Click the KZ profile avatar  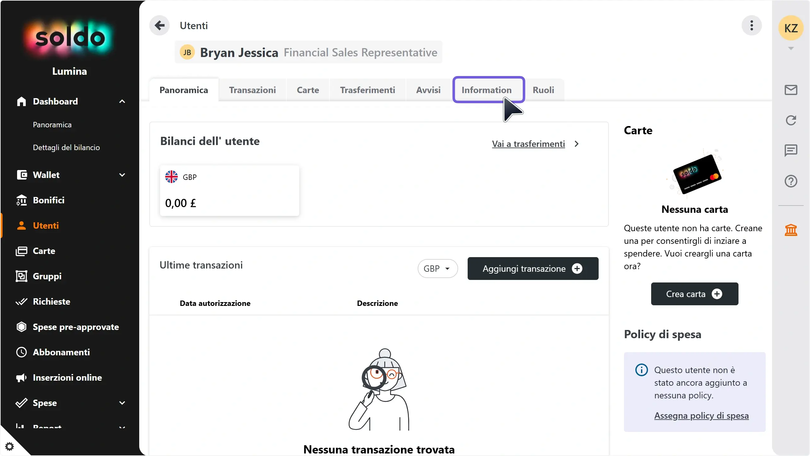point(791,28)
